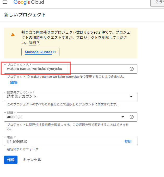Click the Google Cloud logo
Image resolution: width=164 pixels, height=177 pixels.
(29, 2)
